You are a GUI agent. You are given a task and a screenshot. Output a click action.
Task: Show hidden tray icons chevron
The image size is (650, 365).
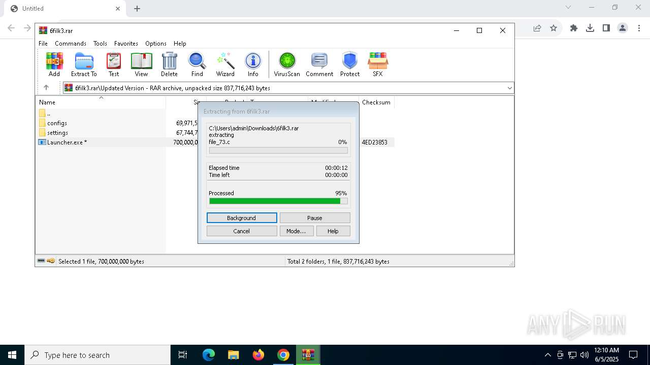tap(547, 355)
